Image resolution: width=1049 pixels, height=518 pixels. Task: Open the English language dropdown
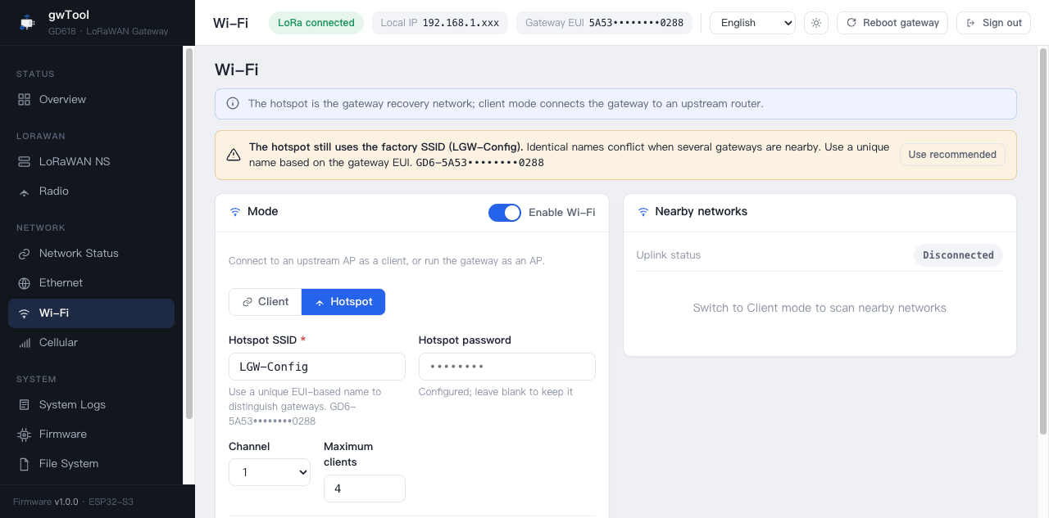pos(752,23)
